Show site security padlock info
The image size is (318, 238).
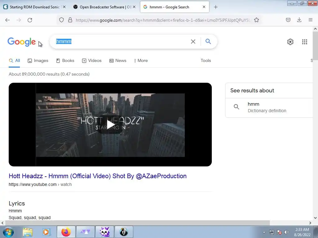pos(70,20)
